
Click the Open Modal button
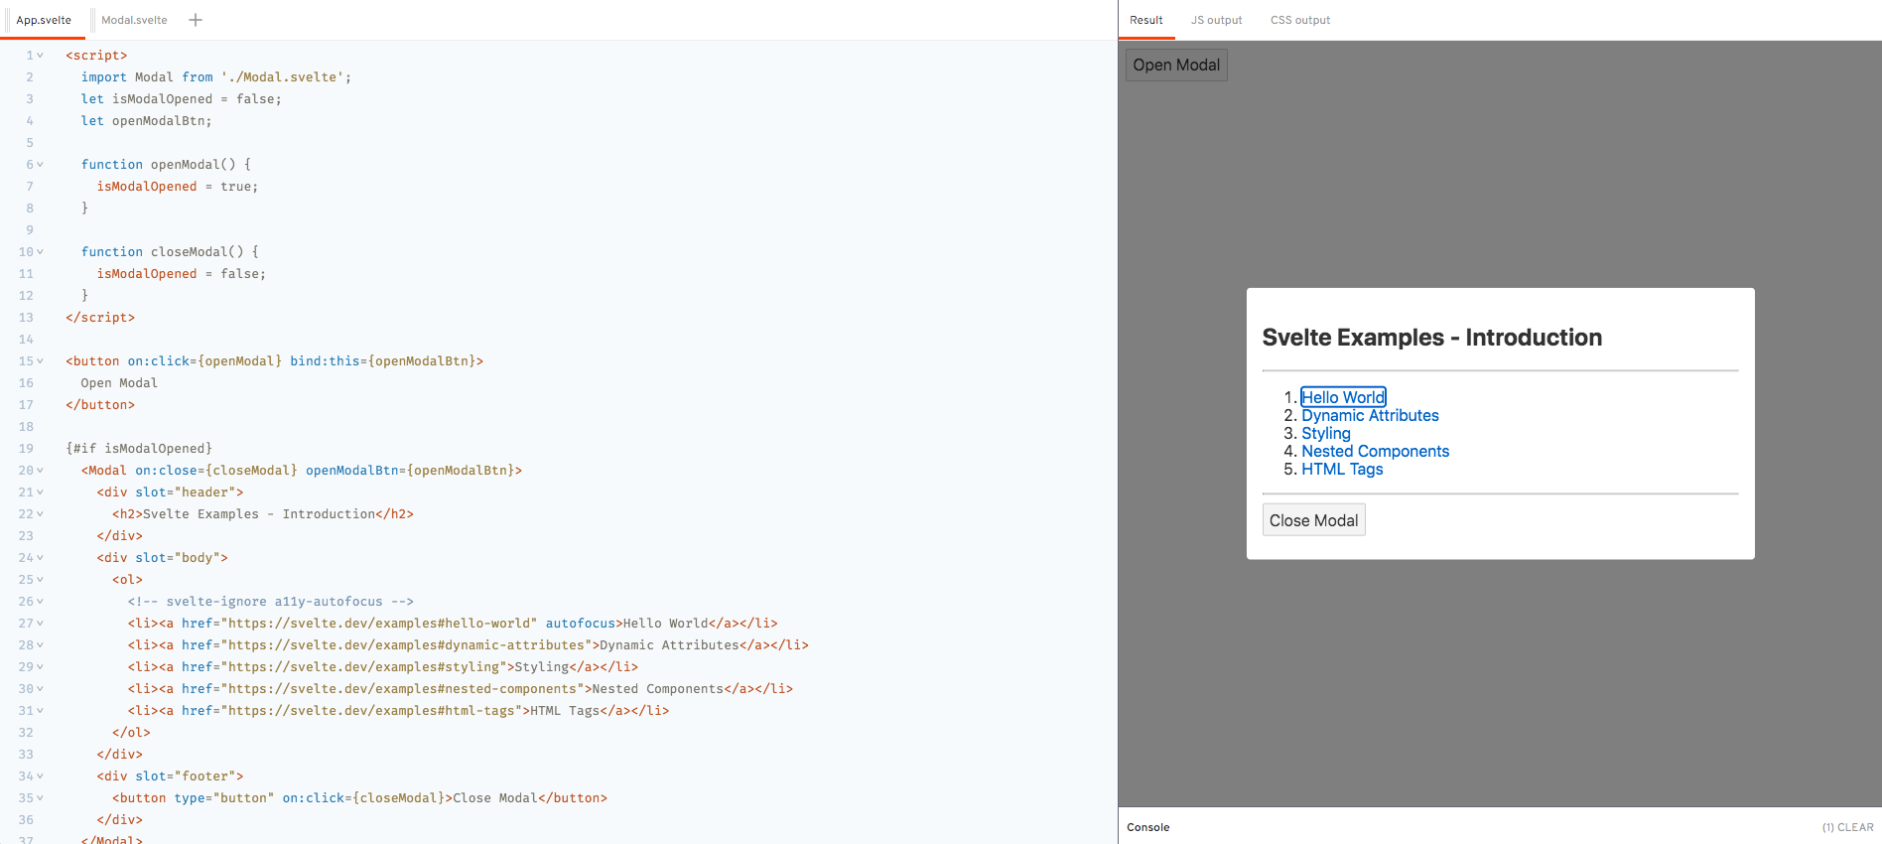[1176, 65]
